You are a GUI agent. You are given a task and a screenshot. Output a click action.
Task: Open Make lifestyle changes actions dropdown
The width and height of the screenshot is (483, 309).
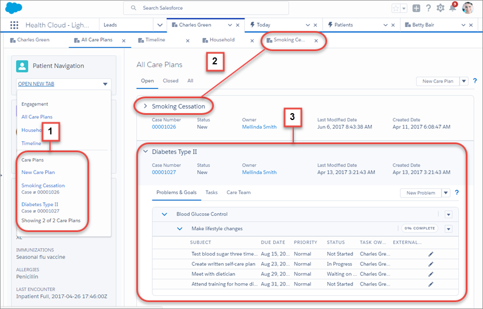pos(448,229)
